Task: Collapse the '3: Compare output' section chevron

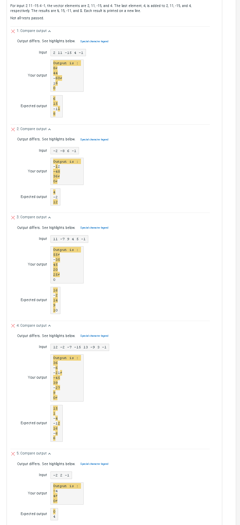Action: tap(49, 217)
